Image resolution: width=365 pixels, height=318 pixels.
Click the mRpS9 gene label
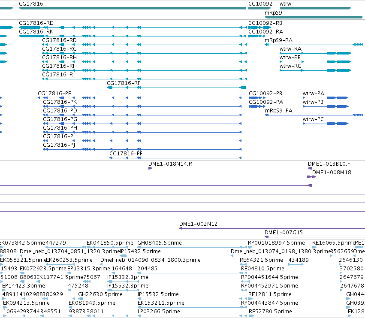click(273, 13)
